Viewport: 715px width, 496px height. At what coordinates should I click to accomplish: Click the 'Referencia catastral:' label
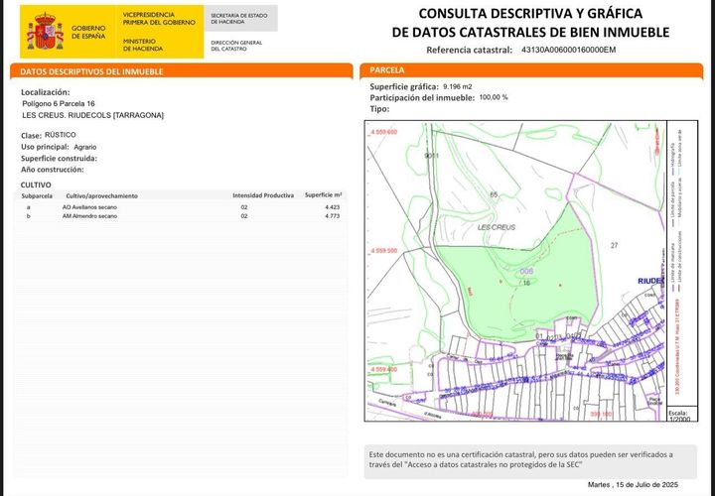tap(469, 51)
